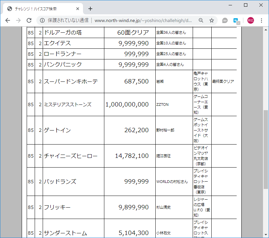The image size is (269, 238).
Task: Go back to the previous page
Action: pyautogui.click(x=8, y=20)
